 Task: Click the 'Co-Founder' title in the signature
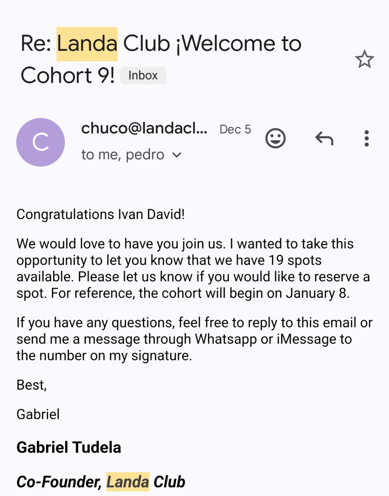(x=58, y=482)
